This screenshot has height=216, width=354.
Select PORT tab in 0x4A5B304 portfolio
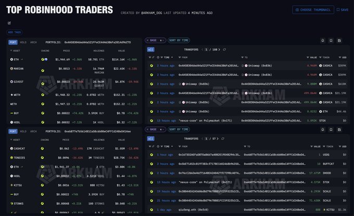pos(13,42)
